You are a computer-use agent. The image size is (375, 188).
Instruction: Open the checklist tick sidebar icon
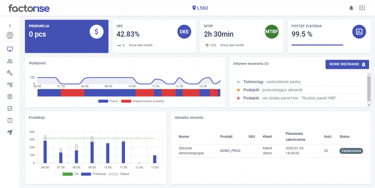(10, 108)
